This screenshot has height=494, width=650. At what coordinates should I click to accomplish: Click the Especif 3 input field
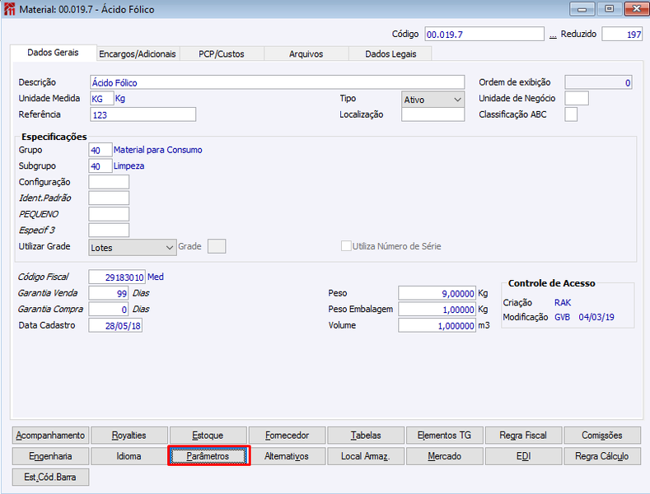(x=109, y=230)
